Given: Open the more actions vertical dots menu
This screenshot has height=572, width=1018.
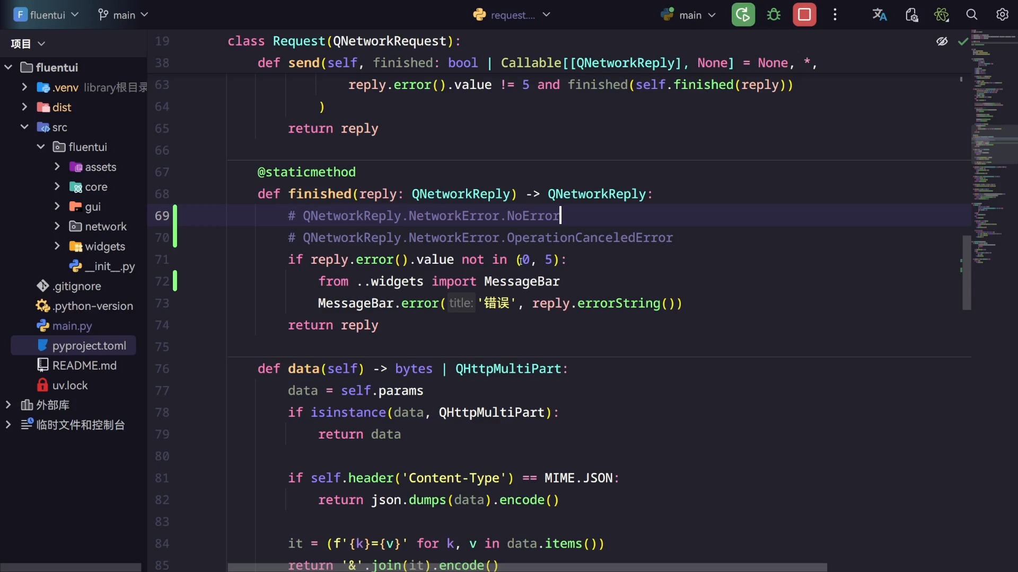Looking at the screenshot, I should point(835,15).
